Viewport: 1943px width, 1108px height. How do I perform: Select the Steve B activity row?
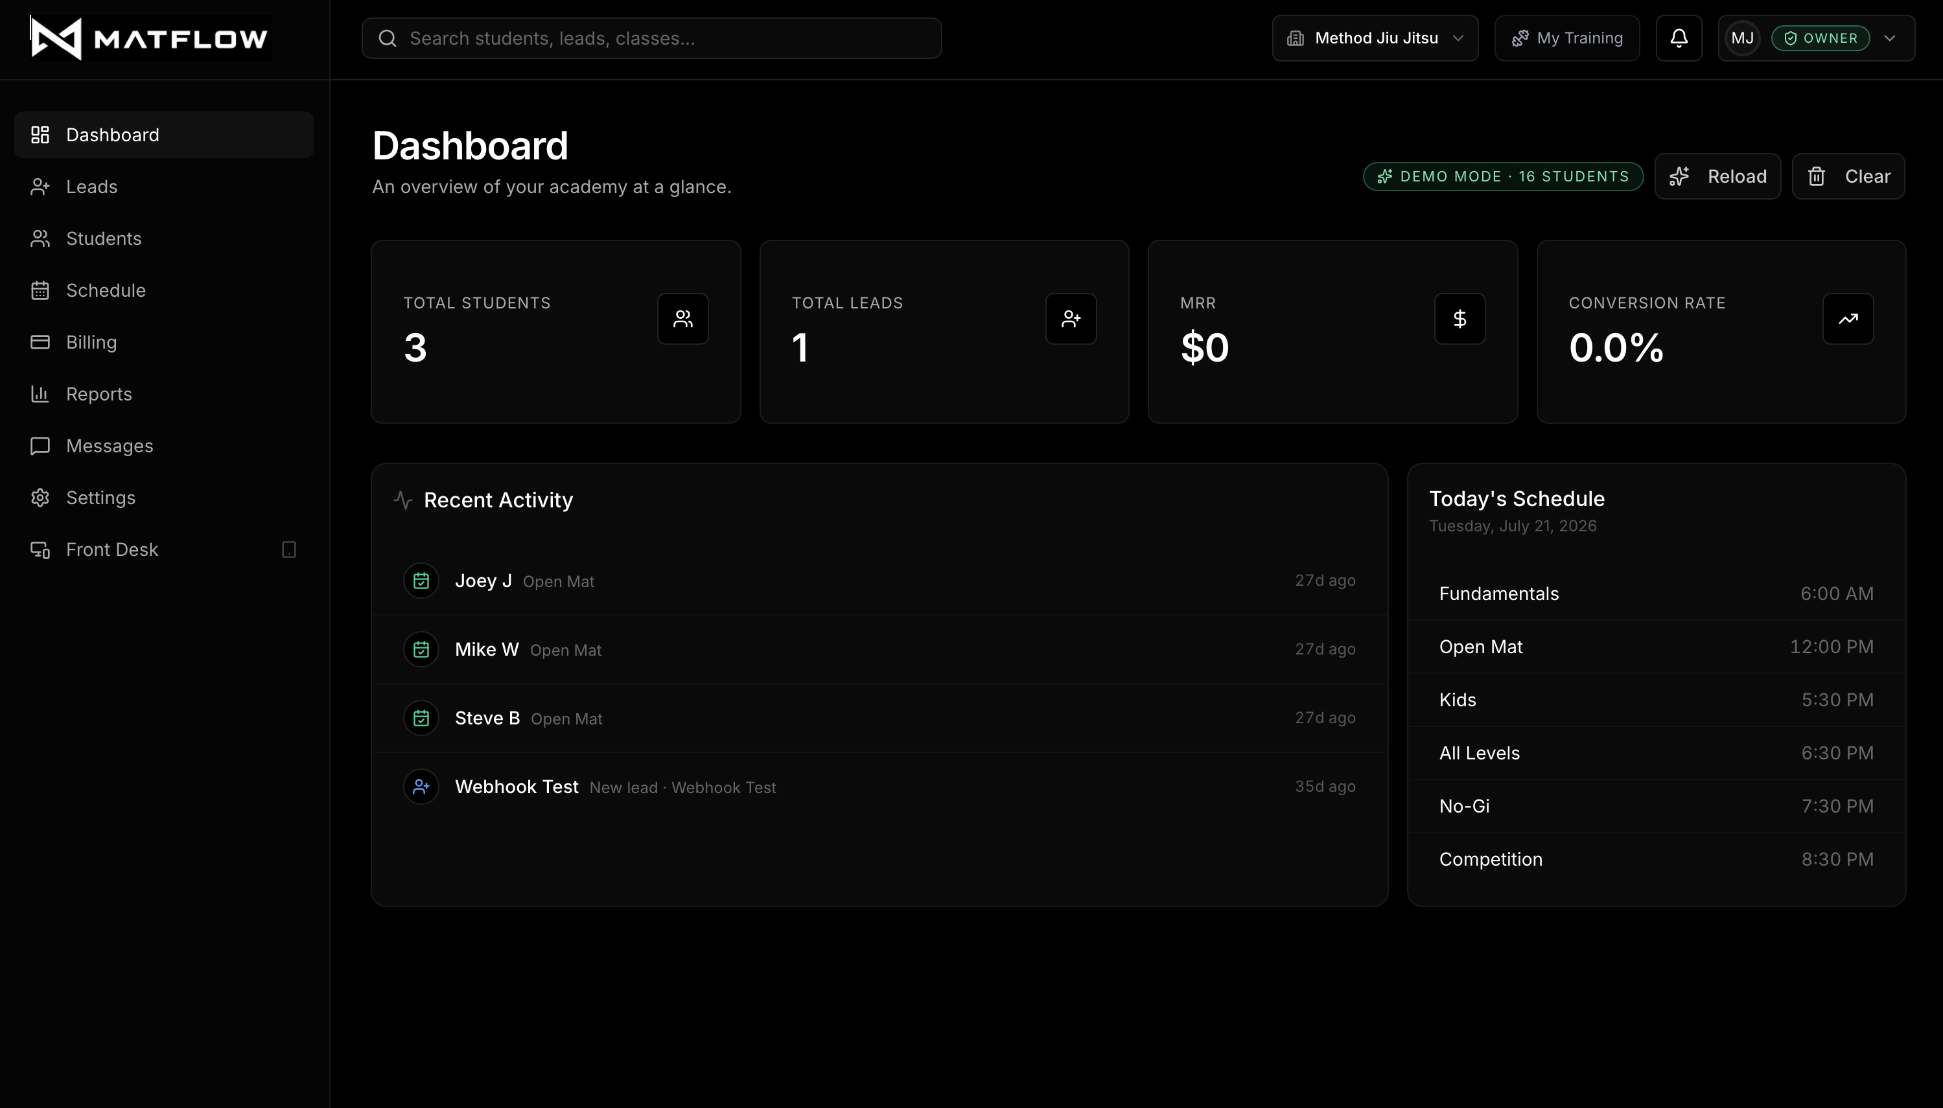[x=879, y=718]
